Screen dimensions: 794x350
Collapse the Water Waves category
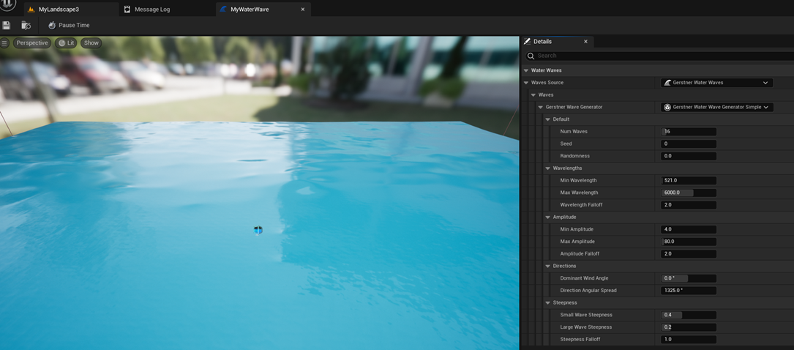click(x=526, y=70)
